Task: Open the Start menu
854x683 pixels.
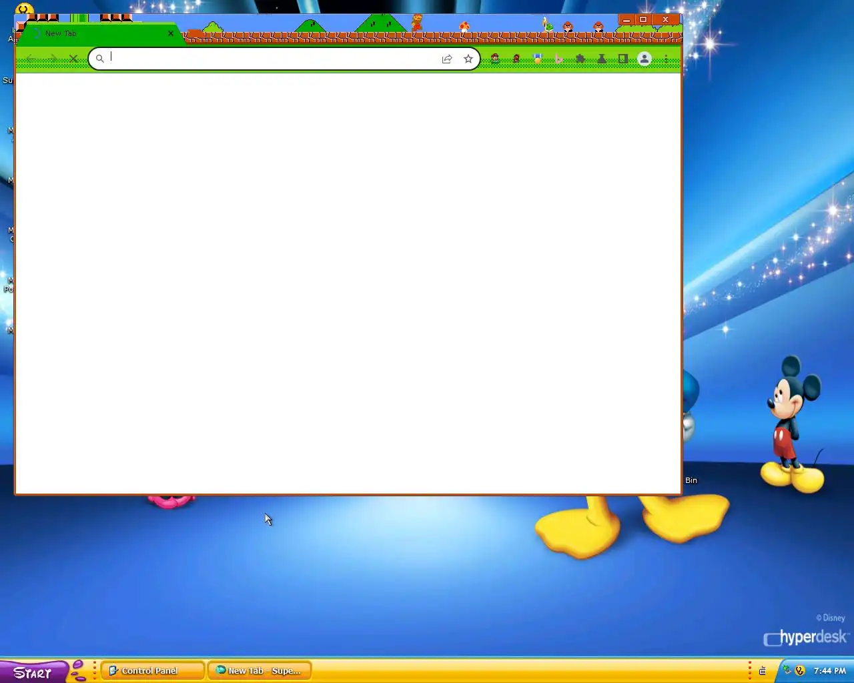Action: click(x=33, y=672)
